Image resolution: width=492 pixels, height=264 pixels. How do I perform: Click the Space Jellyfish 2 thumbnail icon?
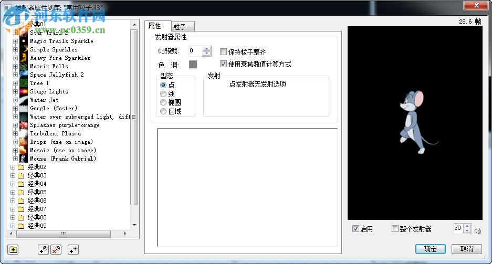pos(24,75)
